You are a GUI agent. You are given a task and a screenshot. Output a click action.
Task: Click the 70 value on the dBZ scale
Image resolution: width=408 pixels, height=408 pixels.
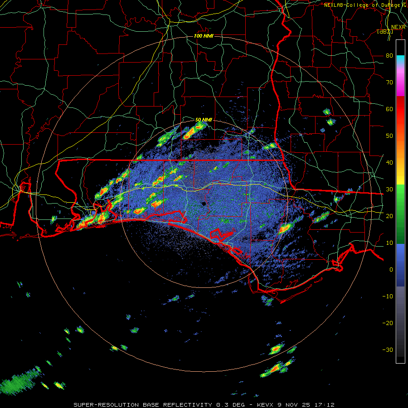point(389,82)
